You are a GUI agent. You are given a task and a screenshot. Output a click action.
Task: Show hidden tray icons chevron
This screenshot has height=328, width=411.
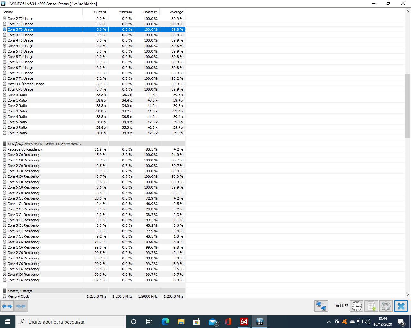pos(329,322)
